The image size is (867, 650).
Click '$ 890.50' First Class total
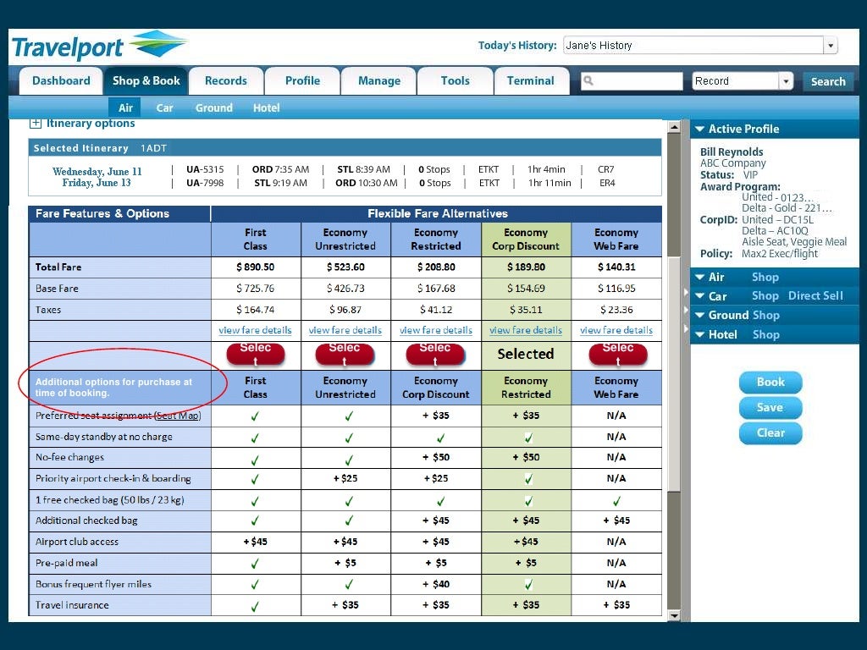[x=256, y=267]
